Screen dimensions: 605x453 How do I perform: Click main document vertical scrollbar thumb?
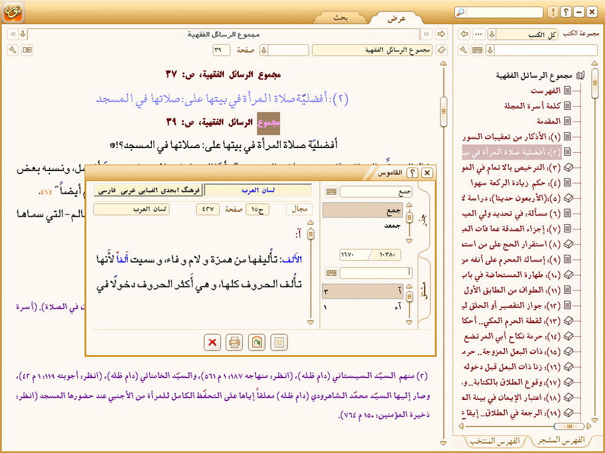443,112
